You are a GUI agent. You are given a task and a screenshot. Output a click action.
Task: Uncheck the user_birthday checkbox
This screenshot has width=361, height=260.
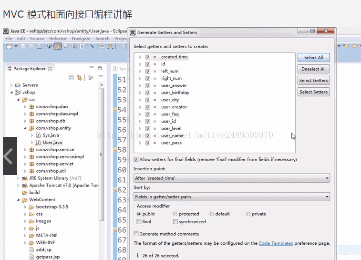(x=148, y=93)
